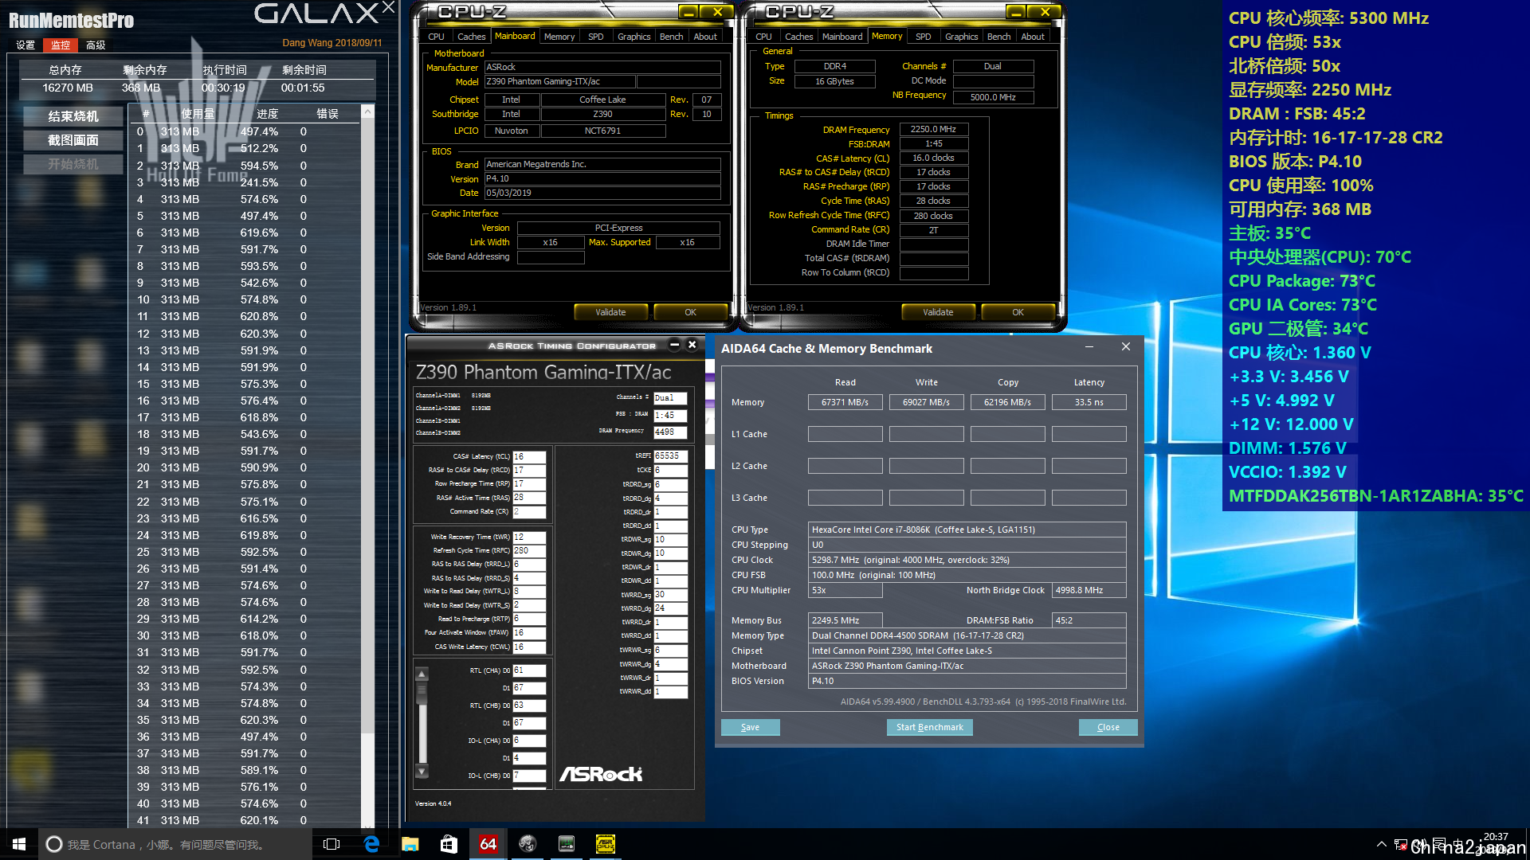Click the tREFI field showing 65535

coord(670,456)
